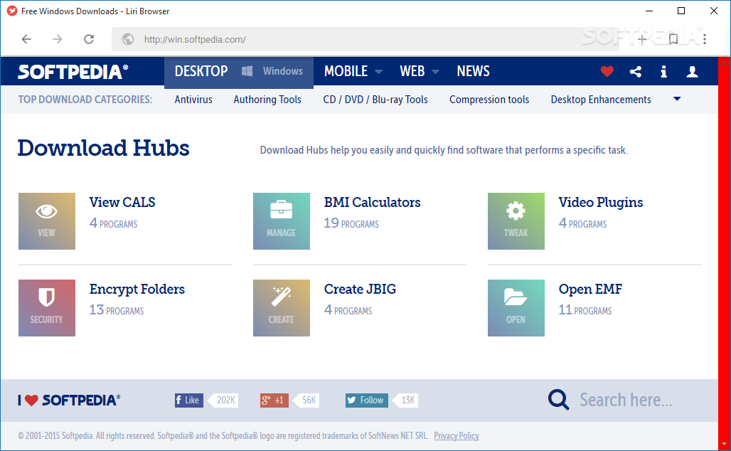
Task: Open the VIEW eye hub tile
Action: [x=47, y=221]
